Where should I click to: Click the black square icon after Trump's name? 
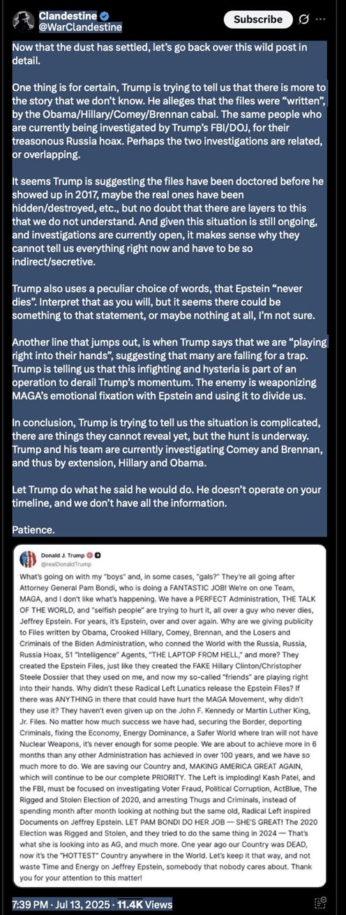pos(98,555)
